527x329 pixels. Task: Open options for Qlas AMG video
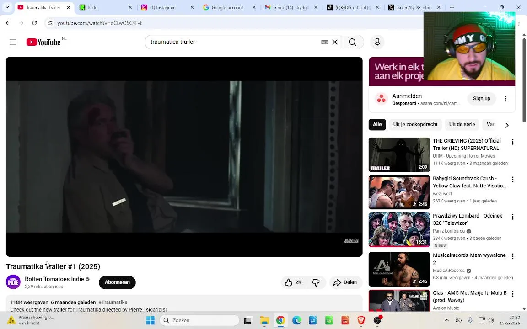point(512,294)
